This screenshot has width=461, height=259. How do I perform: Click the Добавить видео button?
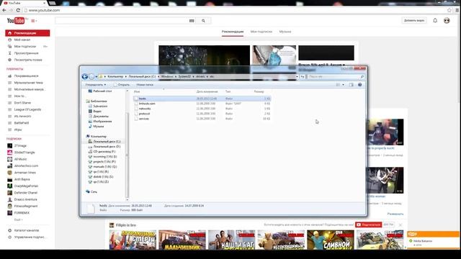tap(414, 21)
